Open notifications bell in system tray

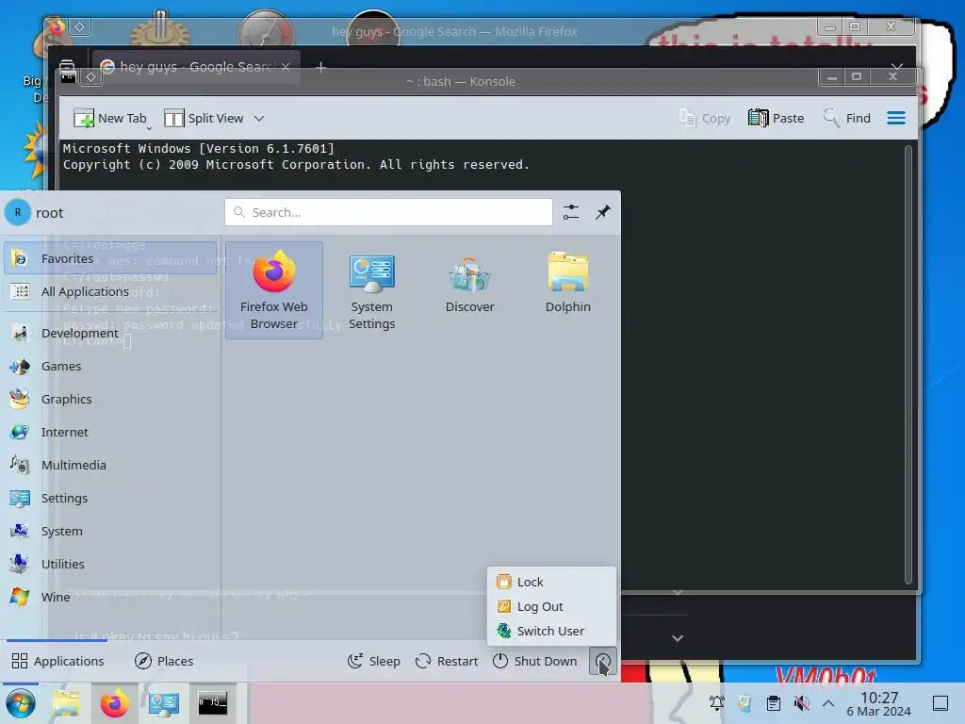click(x=716, y=703)
